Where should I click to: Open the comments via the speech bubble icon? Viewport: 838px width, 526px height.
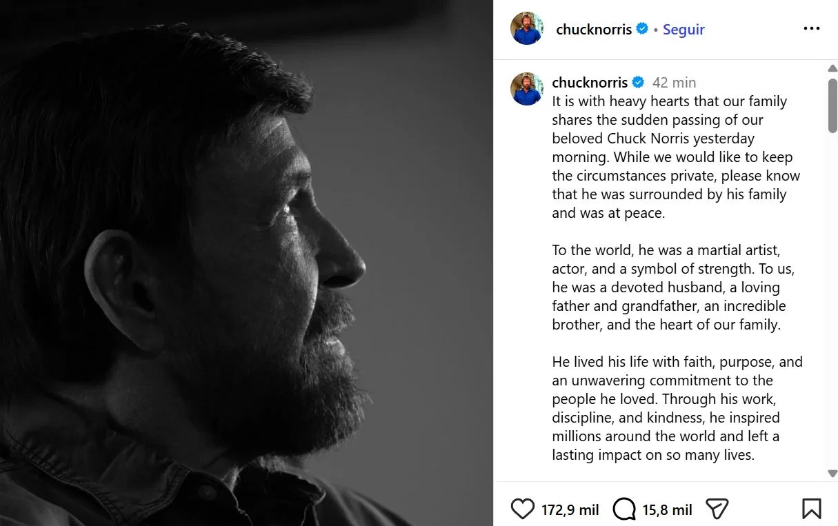pyautogui.click(x=624, y=509)
